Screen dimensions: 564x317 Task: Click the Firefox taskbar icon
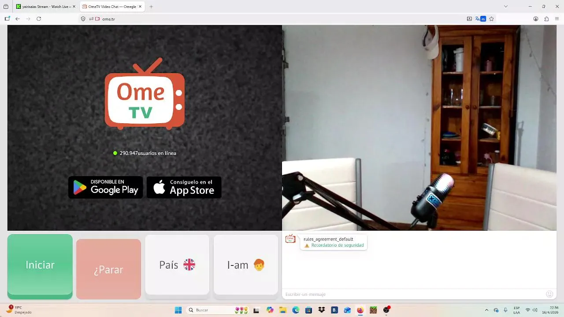pyautogui.click(x=360, y=310)
